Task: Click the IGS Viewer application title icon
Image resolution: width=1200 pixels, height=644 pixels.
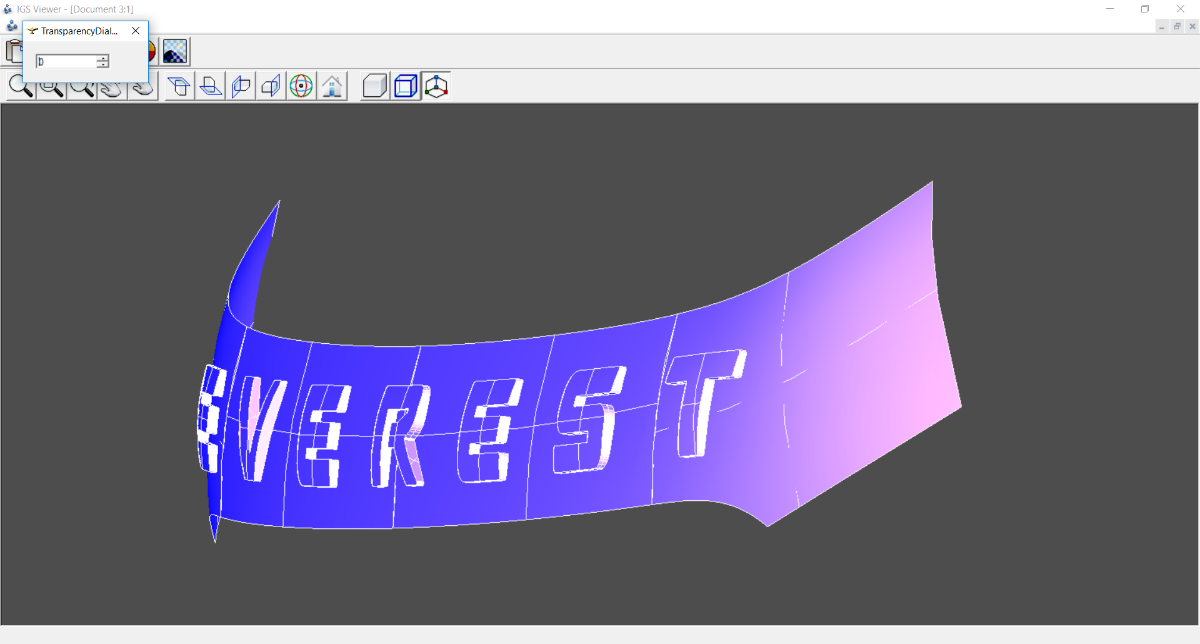Action: pyautogui.click(x=8, y=9)
